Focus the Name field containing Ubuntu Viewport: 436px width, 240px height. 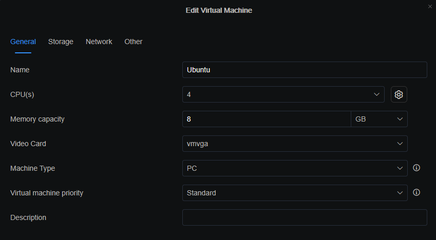coord(305,70)
